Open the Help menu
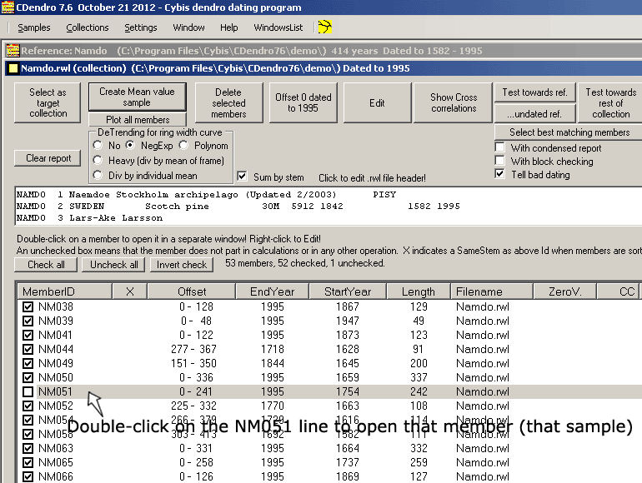 click(229, 27)
